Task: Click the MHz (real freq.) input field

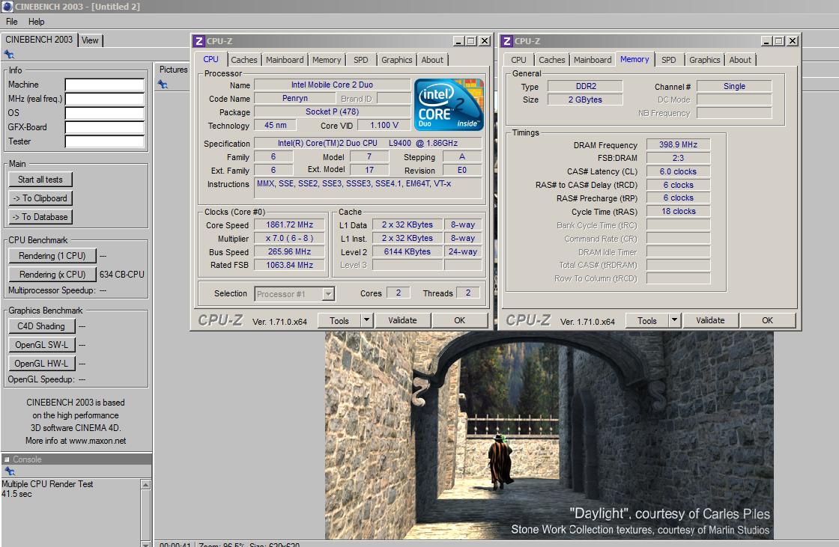Action: 104,99
